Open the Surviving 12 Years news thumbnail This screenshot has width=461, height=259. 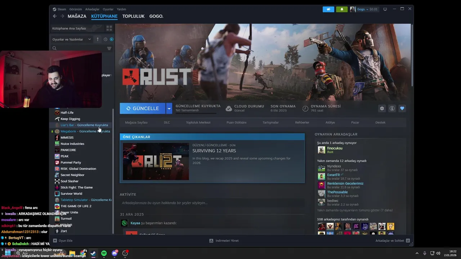pos(156,162)
